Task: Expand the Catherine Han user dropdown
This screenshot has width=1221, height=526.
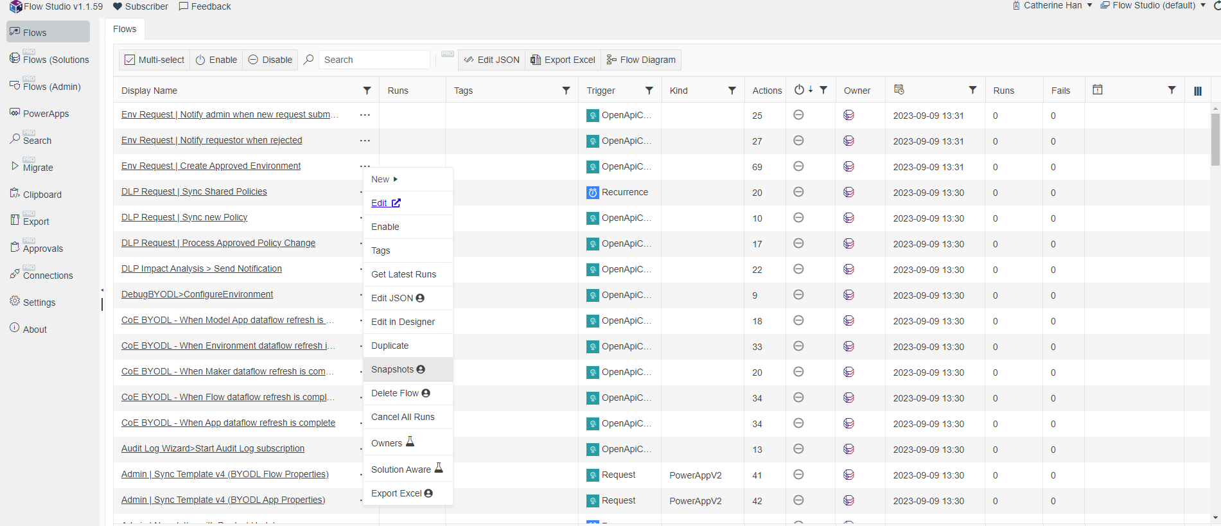Action: [1089, 5]
